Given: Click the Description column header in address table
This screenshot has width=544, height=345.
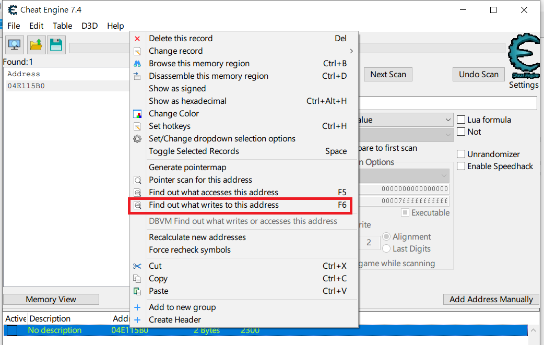Looking at the screenshot, I should click(x=69, y=319).
